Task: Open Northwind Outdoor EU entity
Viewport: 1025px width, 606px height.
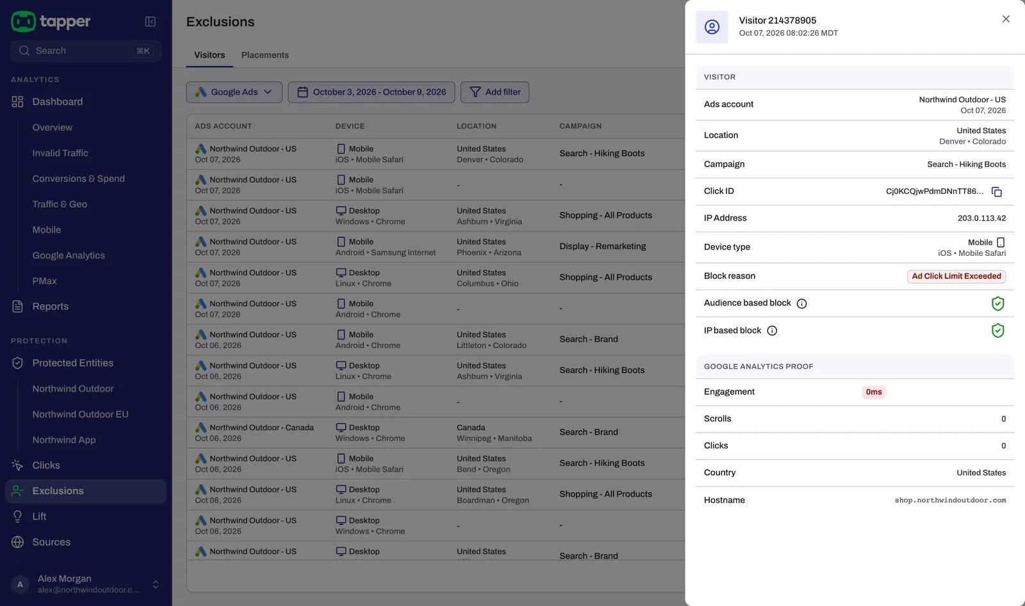Action: point(81,414)
